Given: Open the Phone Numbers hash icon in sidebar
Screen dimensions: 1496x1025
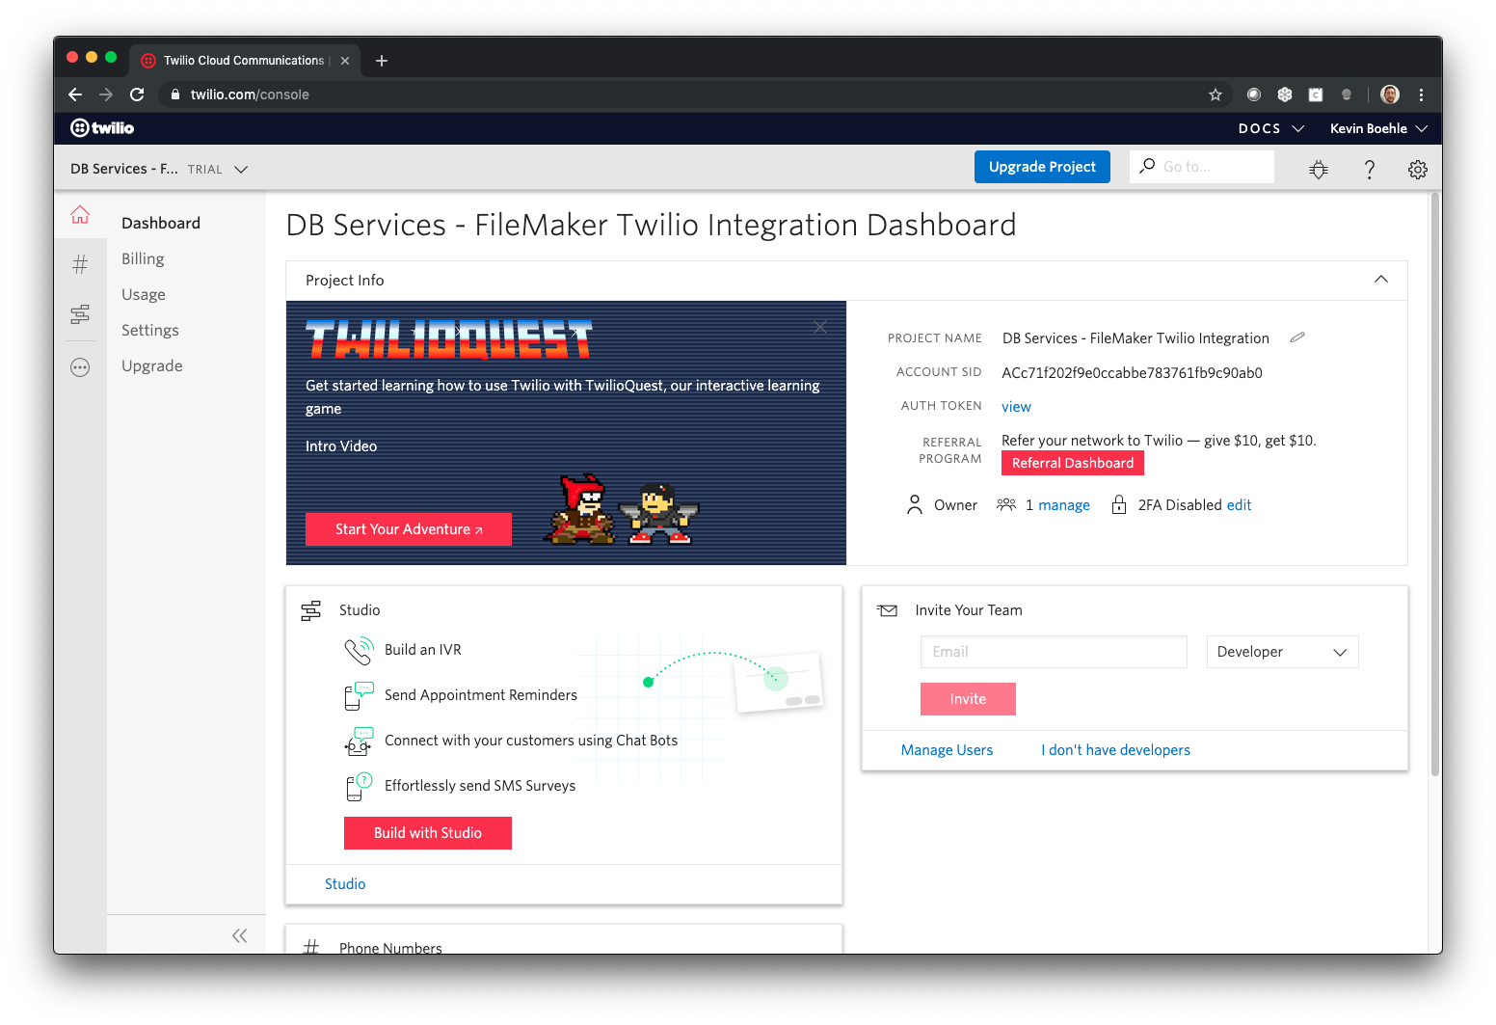Looking at the screenshot, I should (80, 264).
